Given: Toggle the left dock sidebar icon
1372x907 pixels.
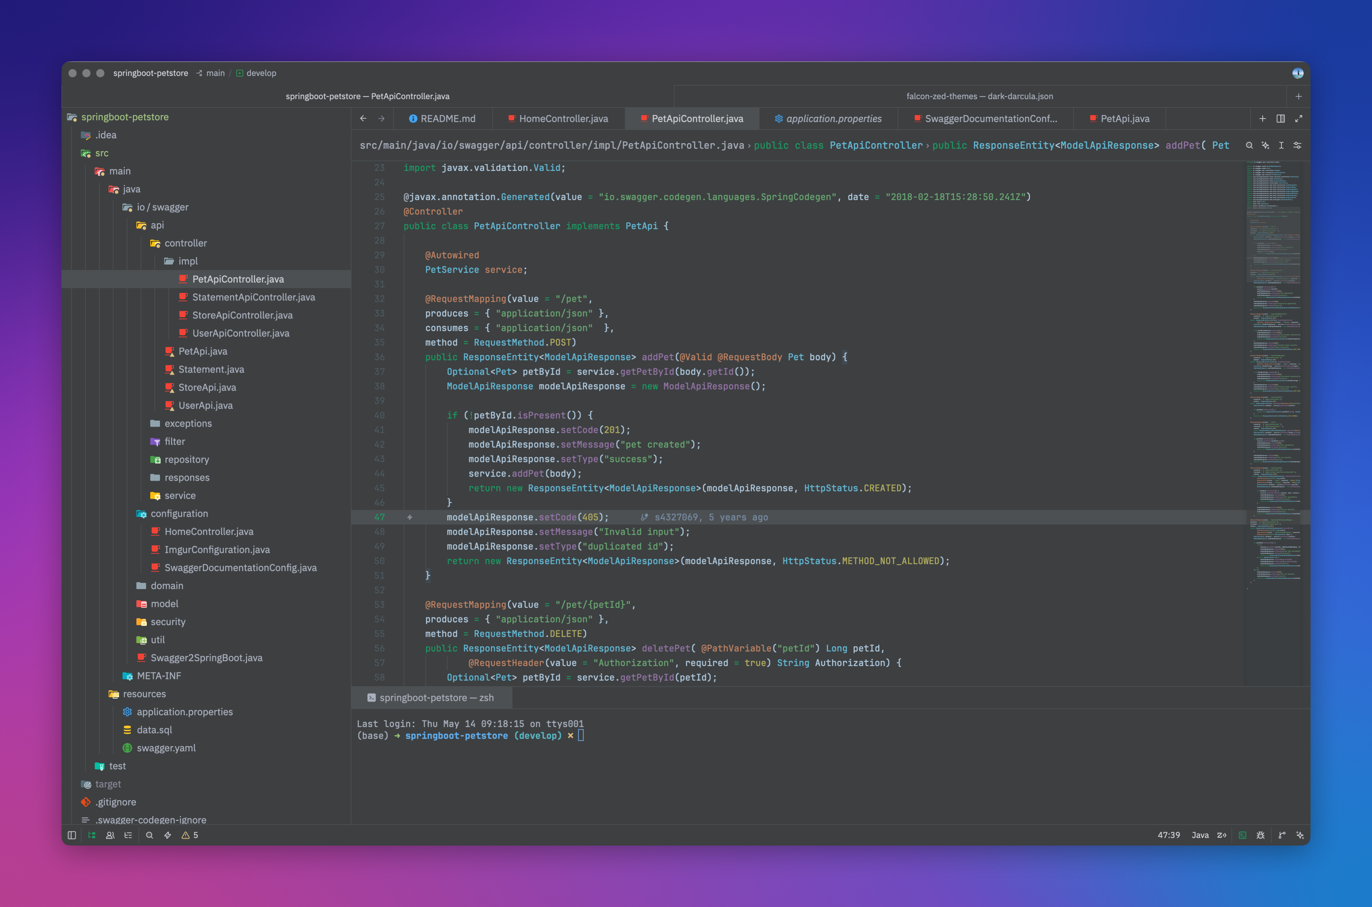Looking at the screenshot, I should pyautogui.click(x=72, y=835).
